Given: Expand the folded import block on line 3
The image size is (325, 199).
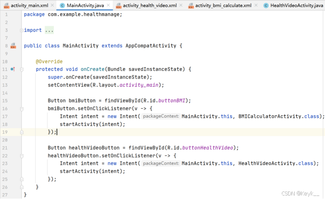Looking at the screenshot, I should (22, 30).
